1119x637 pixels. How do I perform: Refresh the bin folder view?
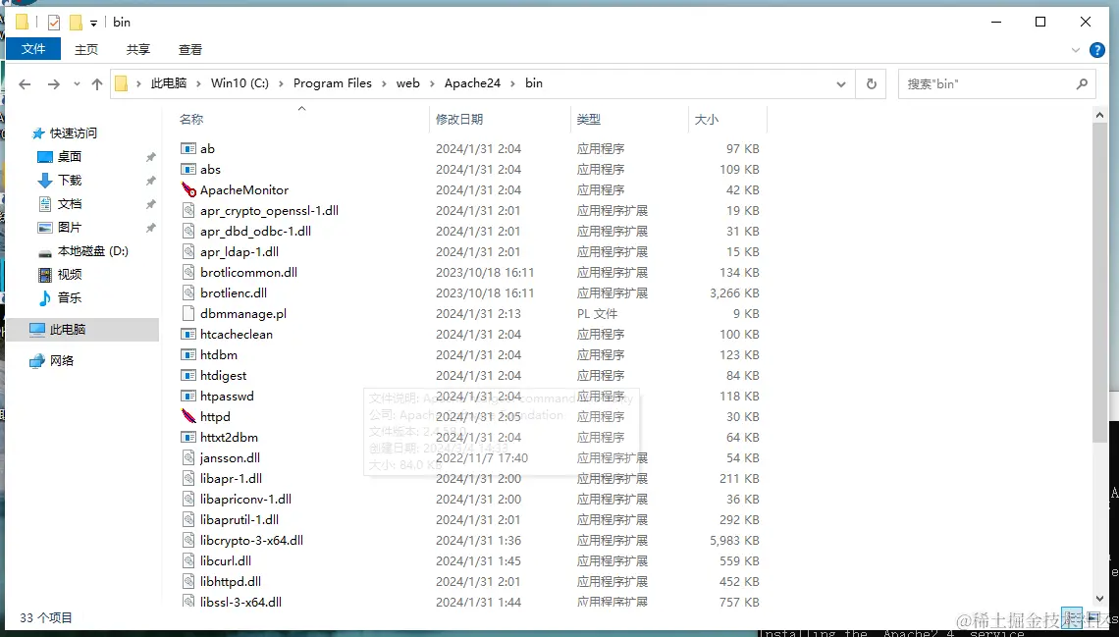point(872,83)
